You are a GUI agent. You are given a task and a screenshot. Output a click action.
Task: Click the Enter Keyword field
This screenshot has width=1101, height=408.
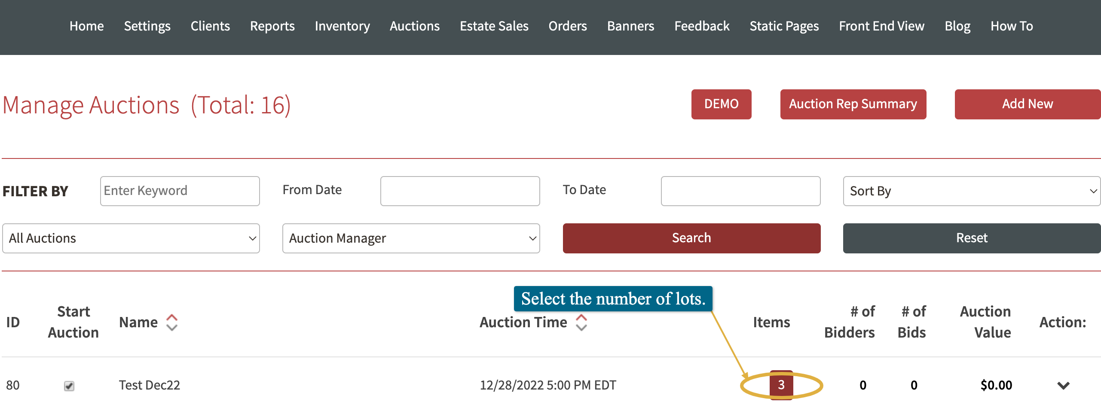pos(179,191)
